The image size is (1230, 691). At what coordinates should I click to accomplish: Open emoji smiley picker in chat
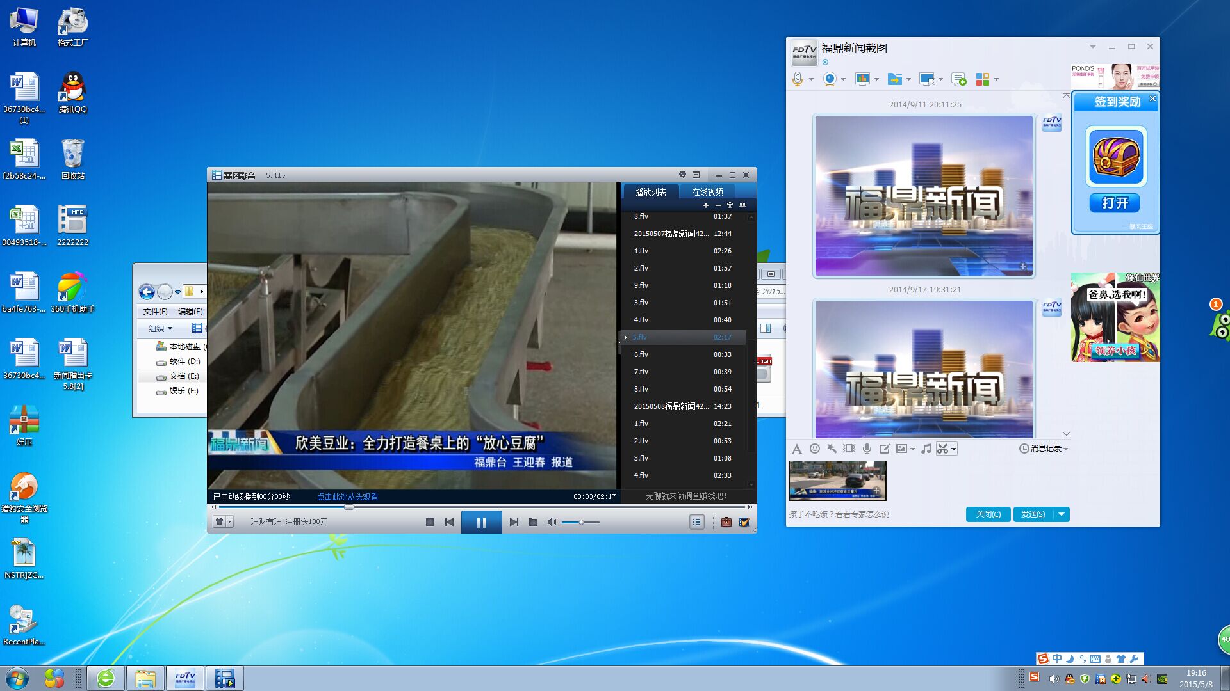click(x=815, y=449)
